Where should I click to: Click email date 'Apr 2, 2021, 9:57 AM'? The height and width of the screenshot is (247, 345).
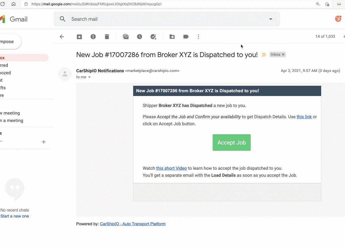[299, 71]
